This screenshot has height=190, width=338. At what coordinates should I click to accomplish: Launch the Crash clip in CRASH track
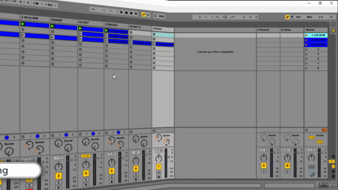pyautogui.click(x=154, y=44)
